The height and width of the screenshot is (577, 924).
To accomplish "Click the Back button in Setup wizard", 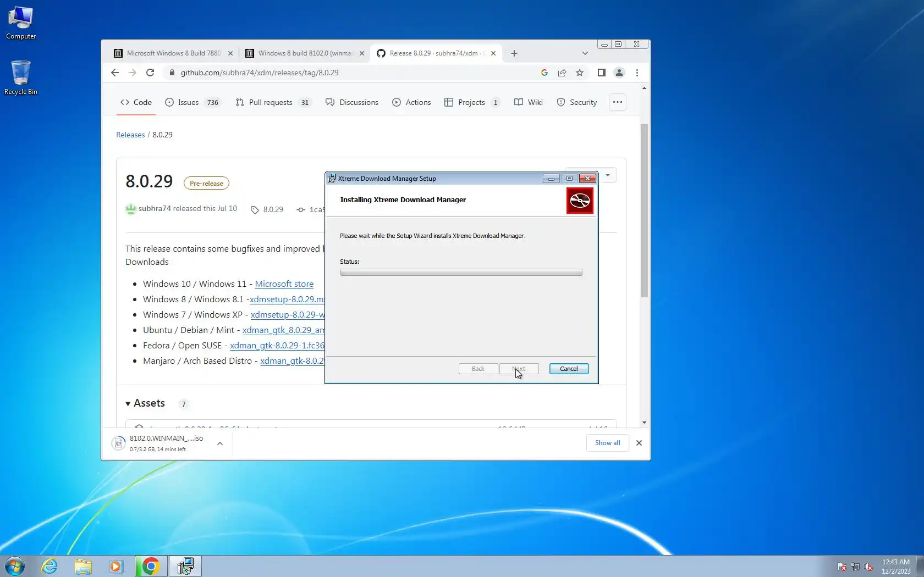I will pyautogui.click(x=479, y=369).
